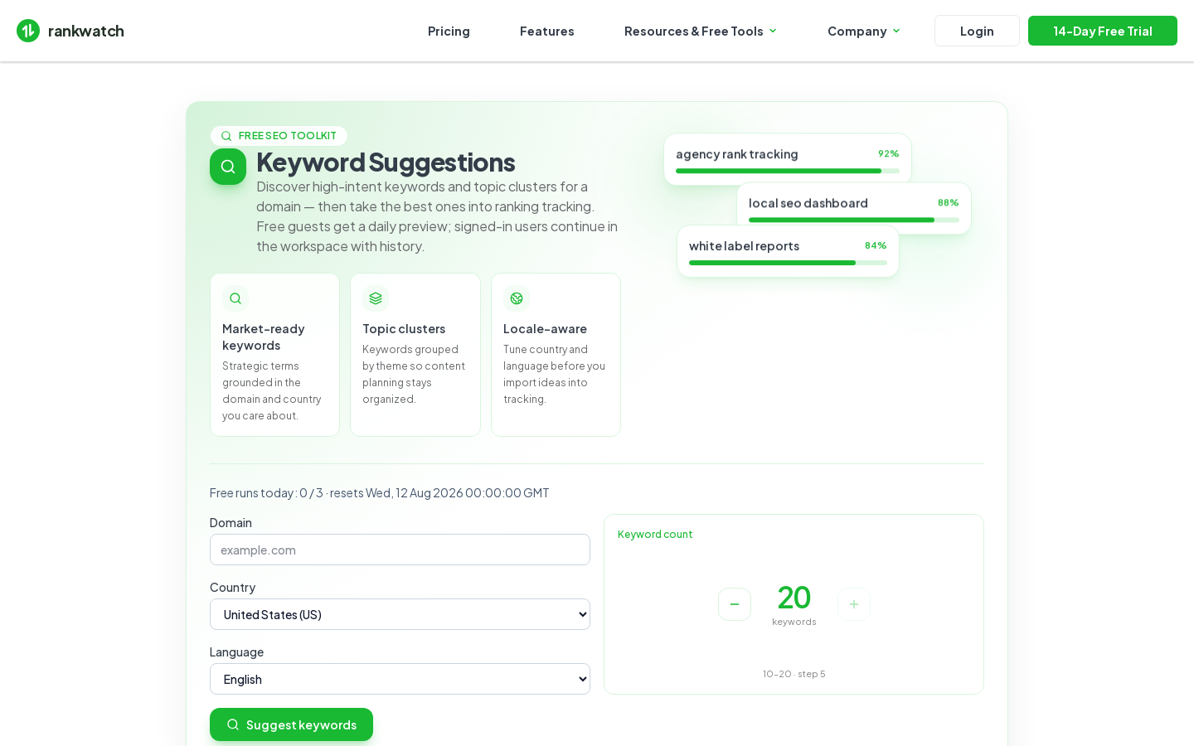Expand Resources & Free Tools menu

coord(701,31)
